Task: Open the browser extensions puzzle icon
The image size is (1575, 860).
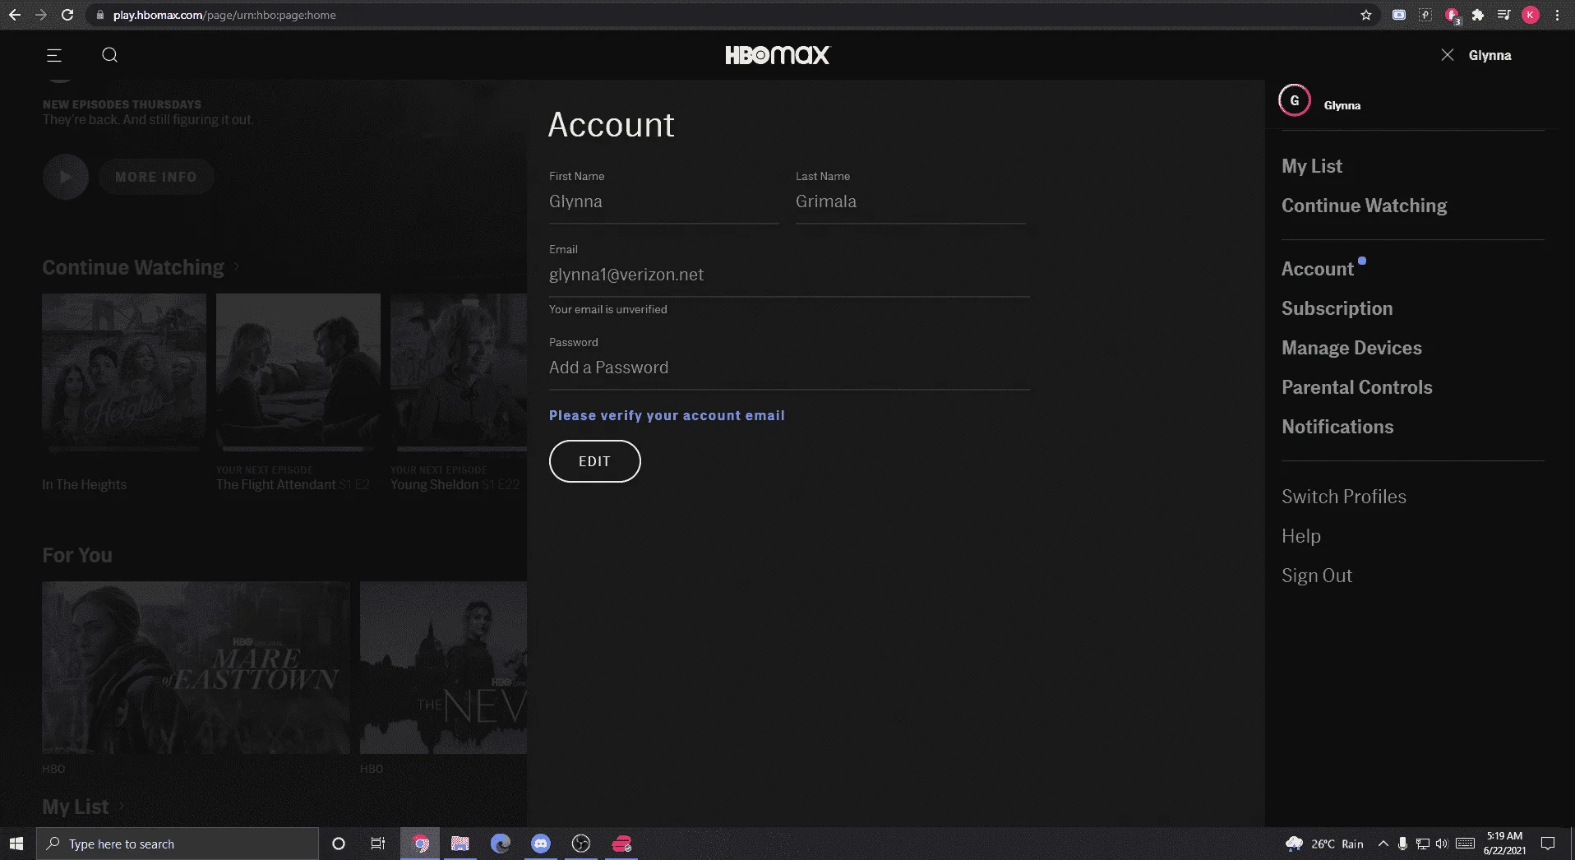Action: click(1477, 15)
